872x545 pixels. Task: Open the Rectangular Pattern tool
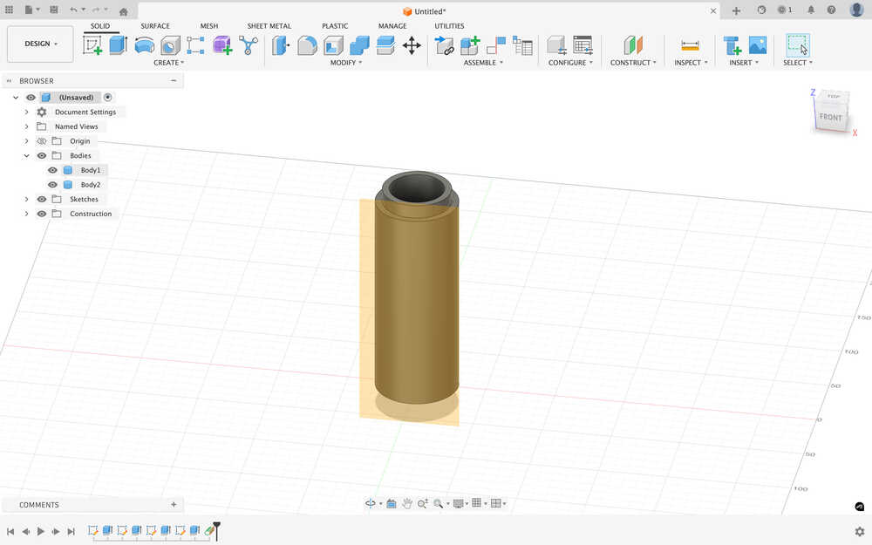point(195,45)
